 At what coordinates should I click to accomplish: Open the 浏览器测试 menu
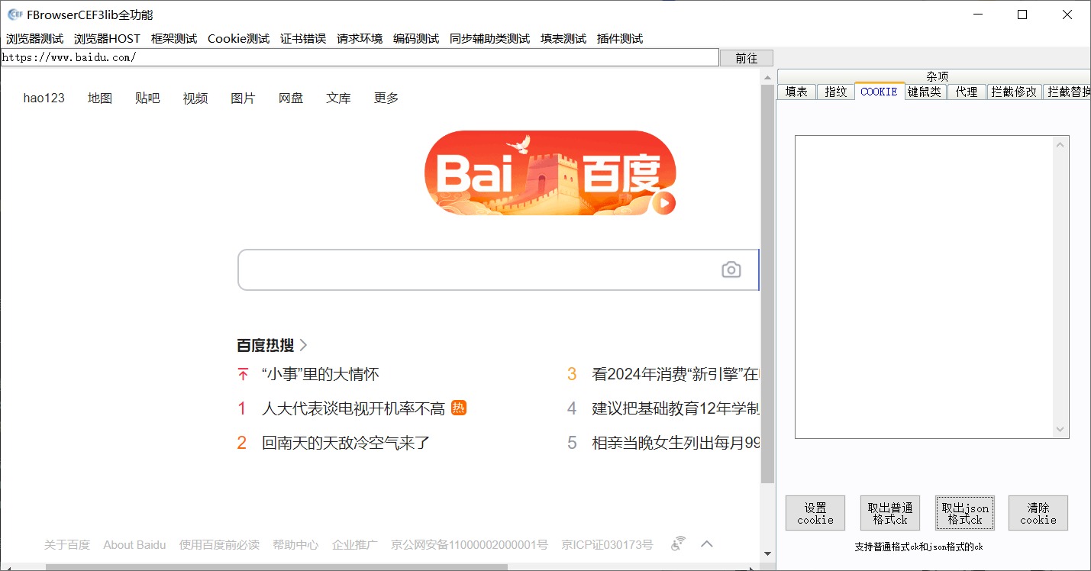[35, 39]
